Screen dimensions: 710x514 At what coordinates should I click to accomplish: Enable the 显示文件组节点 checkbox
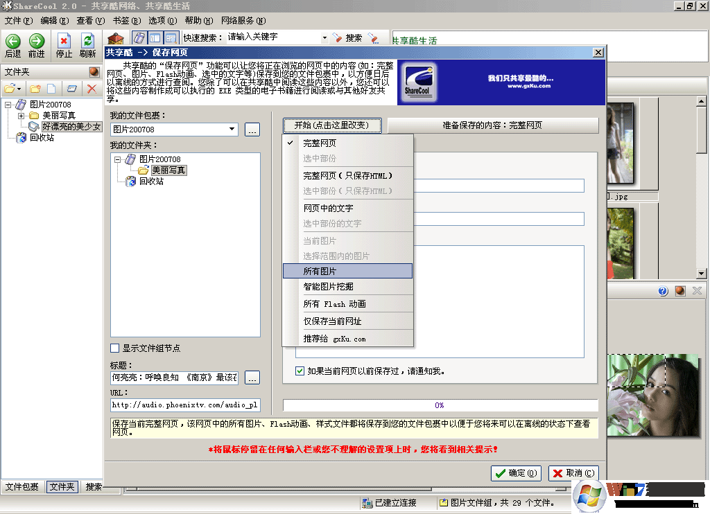pos(115,348)
